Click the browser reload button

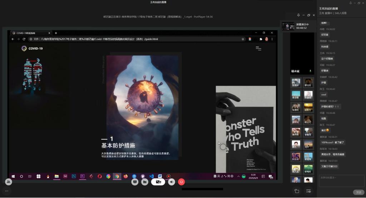(x=24, y=39)
